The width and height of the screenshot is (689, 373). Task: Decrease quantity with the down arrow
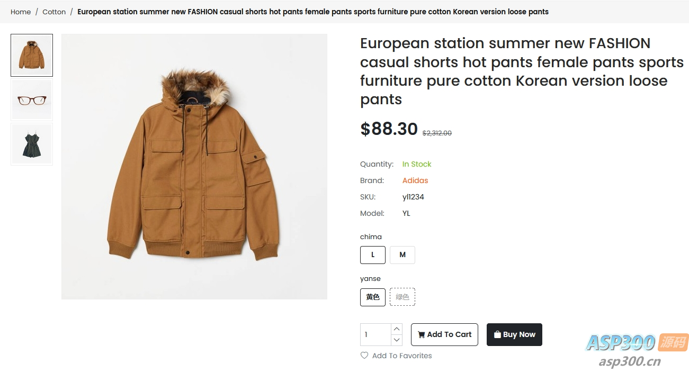click(397, 340)
